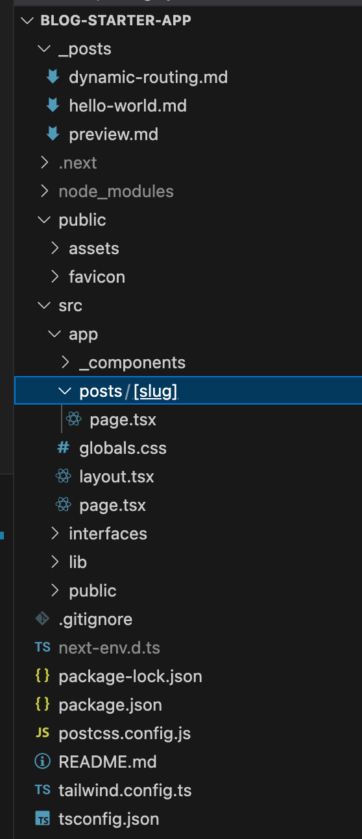This screenshot has height=839, width=362.
Task: Click the TS icon of next-env.d.ts
Action: point(42,648)
